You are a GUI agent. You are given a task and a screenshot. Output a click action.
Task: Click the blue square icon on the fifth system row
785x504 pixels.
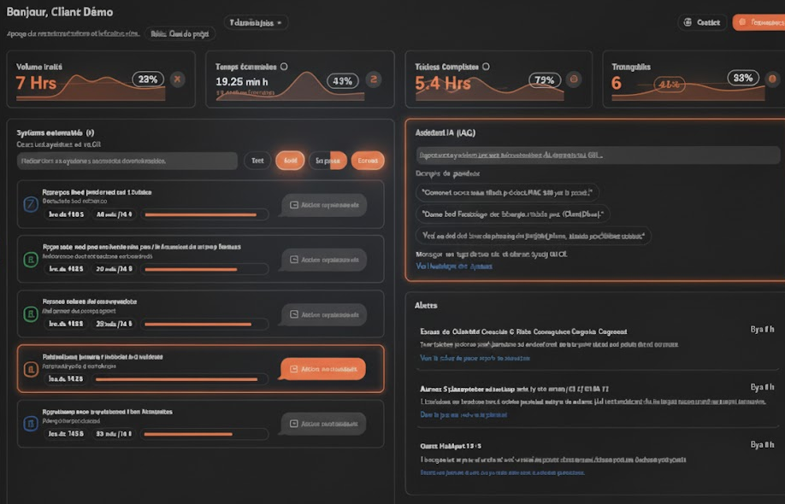point(30,423)
